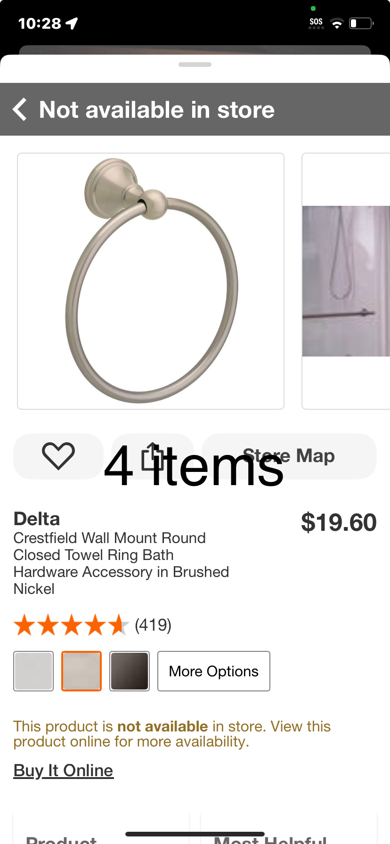Screen dimensions: 390x844
Task: Follow the Buy It Online link
Action: (64, 771)
